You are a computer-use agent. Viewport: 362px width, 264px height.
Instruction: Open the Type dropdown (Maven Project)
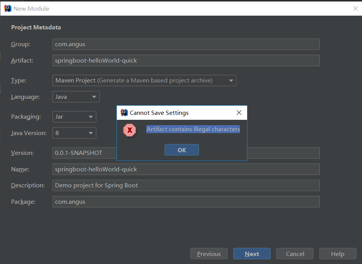tap(144, 80)
